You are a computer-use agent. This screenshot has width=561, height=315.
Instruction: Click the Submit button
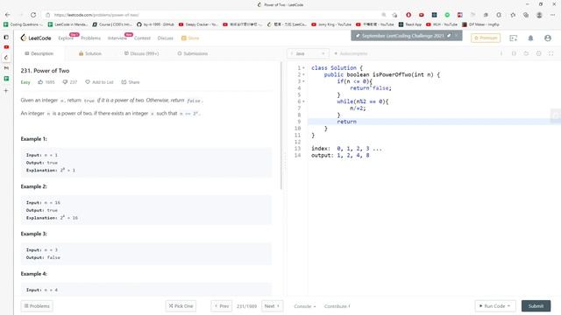(536, 306)
